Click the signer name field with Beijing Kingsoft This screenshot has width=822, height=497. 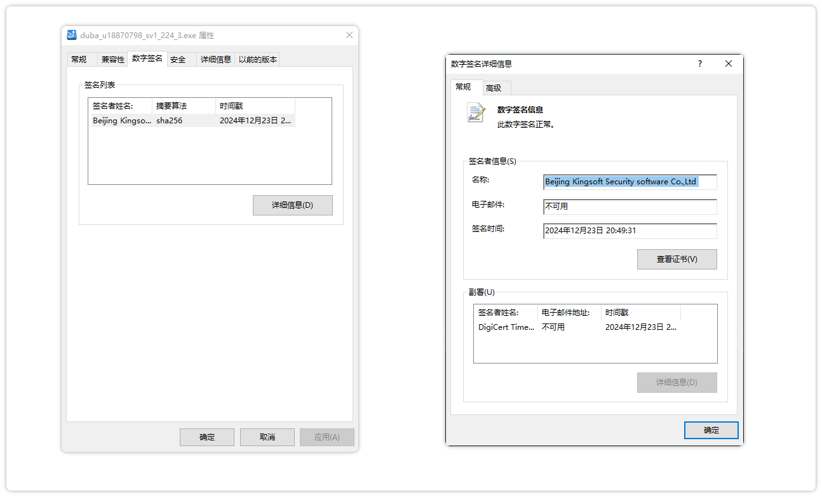(630, 182)
